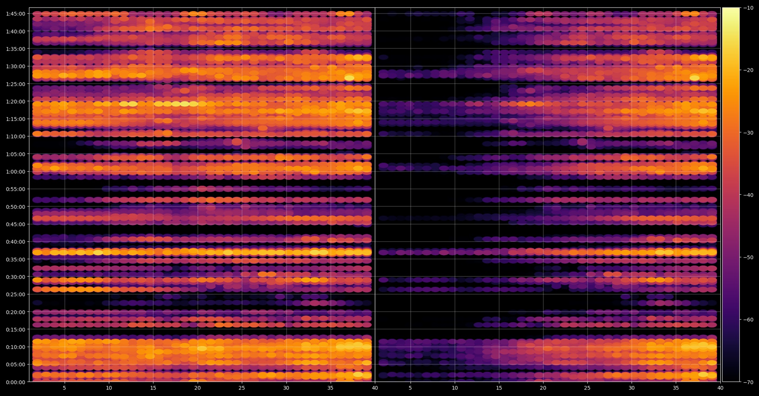This screenshot has height=396, width=759.
Task: Click x-axis tick 30 of left heatmap
Action: [x=286, y=388]
